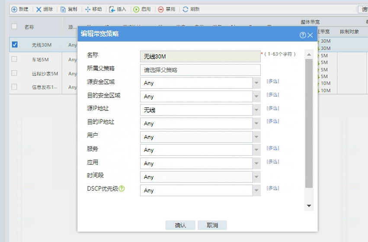
Task: Check the 远程抄表5M row checkbox
Action: coord(15,73)
